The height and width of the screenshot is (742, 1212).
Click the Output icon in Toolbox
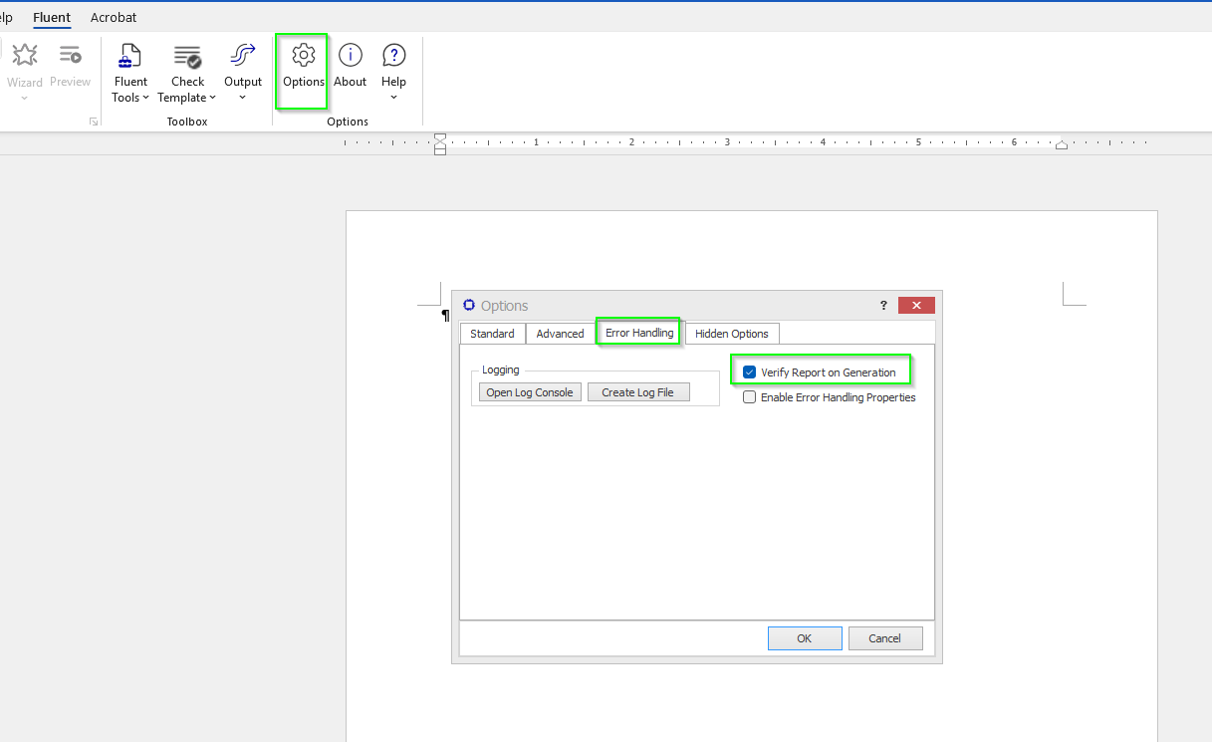coord(243,56)
